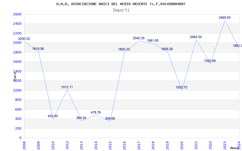Image resolution: width=242 pixels, height=151 pixels.
Task: Click the y-axis value 200
Action: pyautogui.click(x=18, y=129)
